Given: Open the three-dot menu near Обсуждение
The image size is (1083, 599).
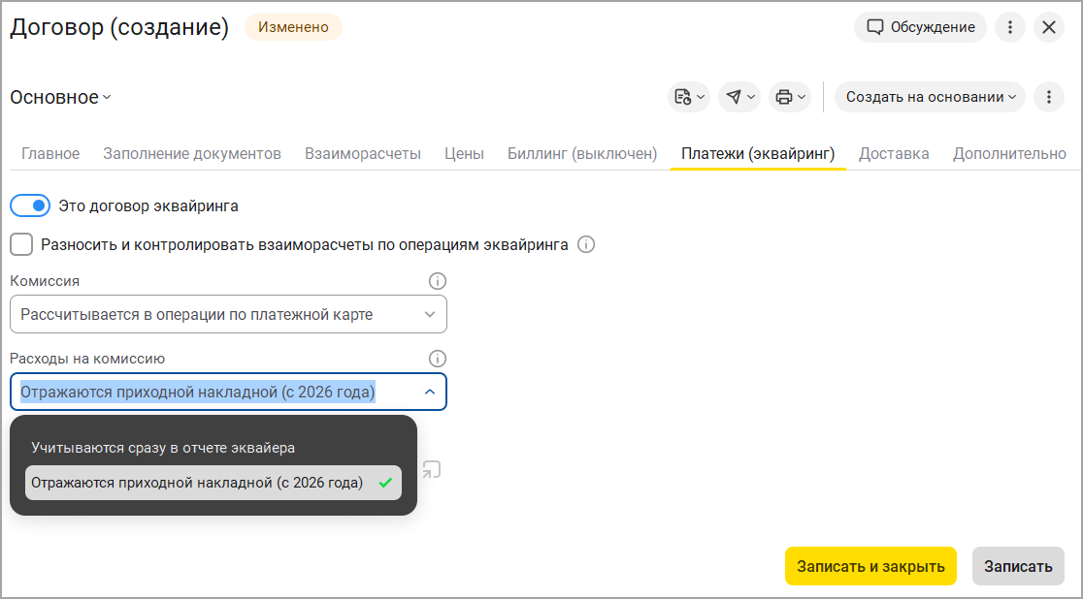Looking at the screenshot, I should click(x=1010, y=27).
